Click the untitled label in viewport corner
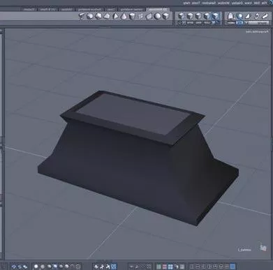 [244, 250]
